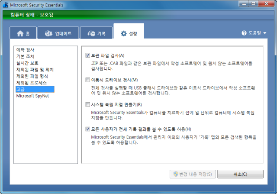
Task: Click 변경 내용 저장(S) button
Action: click(193, 174)
